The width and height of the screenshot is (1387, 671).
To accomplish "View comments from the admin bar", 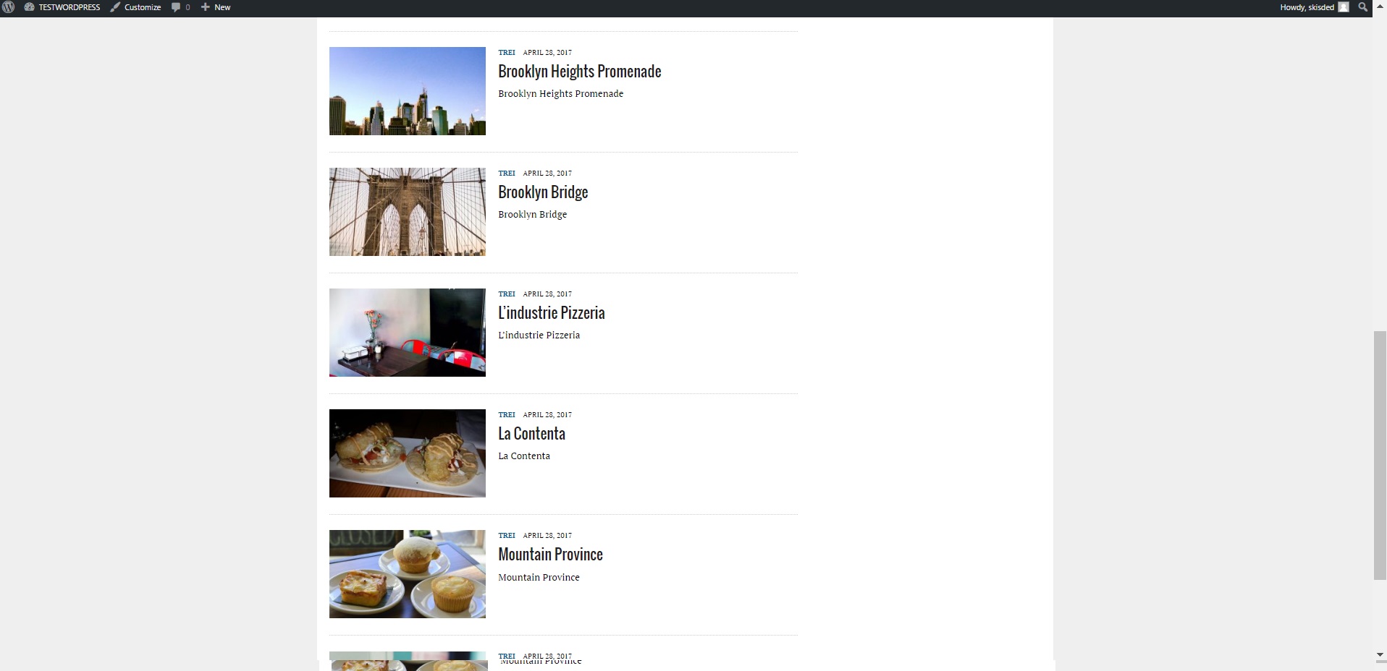I will pos(181,7).
